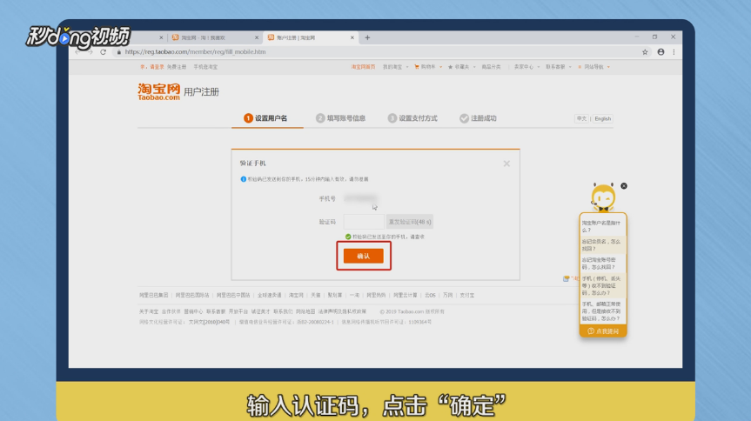Close the 账户注册 browser tab
This screenshot has height=421, width=751.
click(352, 37)
